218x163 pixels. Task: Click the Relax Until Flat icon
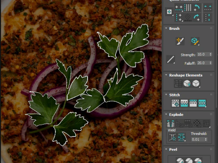tap(187, 83)
